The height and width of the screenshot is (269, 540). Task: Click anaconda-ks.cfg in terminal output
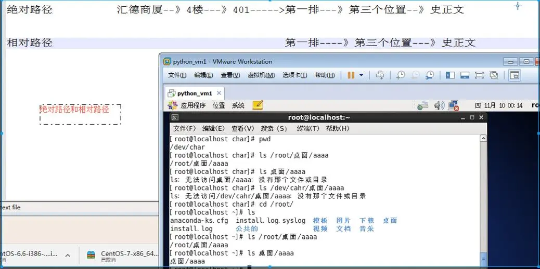click(199, 221)
